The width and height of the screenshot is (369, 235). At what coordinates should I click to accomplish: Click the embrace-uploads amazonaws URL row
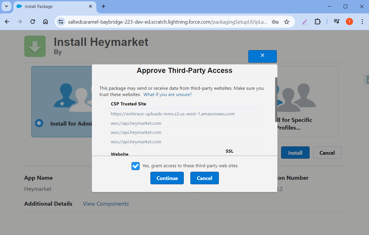183,114
